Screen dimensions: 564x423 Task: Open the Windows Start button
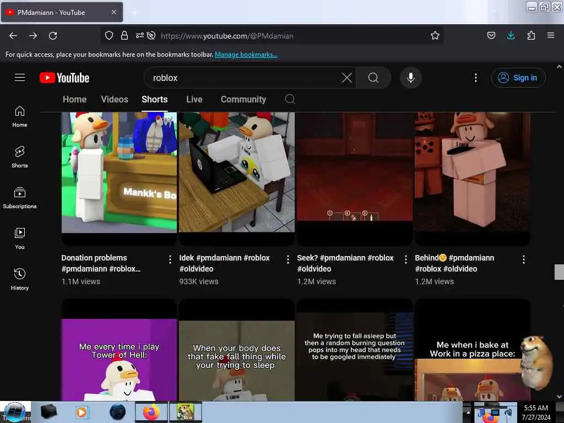[x=15, y=412]
